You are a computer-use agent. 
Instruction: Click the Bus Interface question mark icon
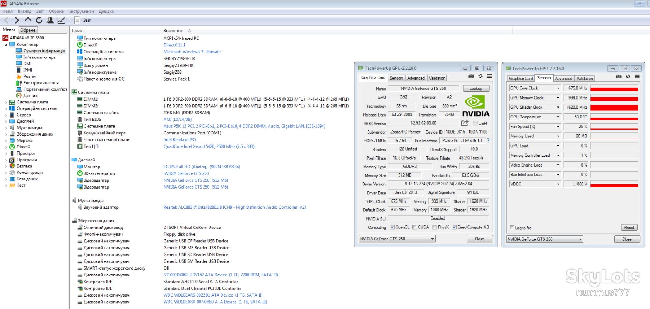(x=488, y=141)
